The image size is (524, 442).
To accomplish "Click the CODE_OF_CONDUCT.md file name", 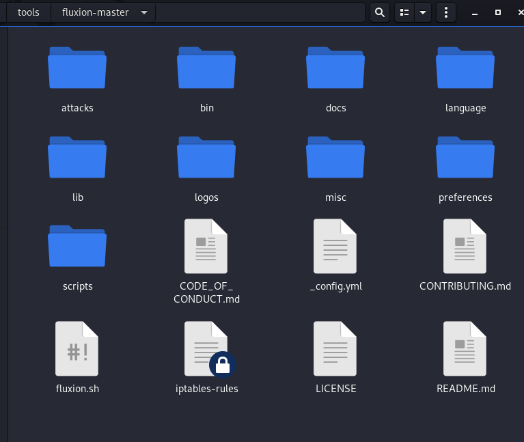I will tap(206, 292).
